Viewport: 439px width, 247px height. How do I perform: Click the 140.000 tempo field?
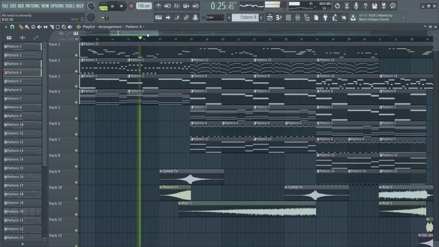click(144, 6)
